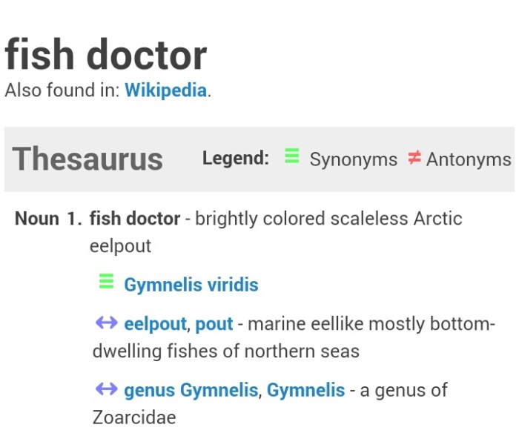Click the Synonyms legend label
Image resolution: width=519 pixels, height=439 pixels.
[x=353, y=159]
